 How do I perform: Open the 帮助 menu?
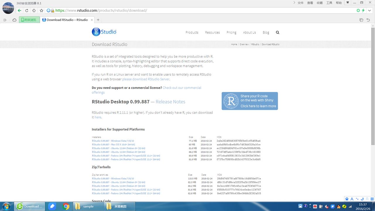[x=339, y=3]
